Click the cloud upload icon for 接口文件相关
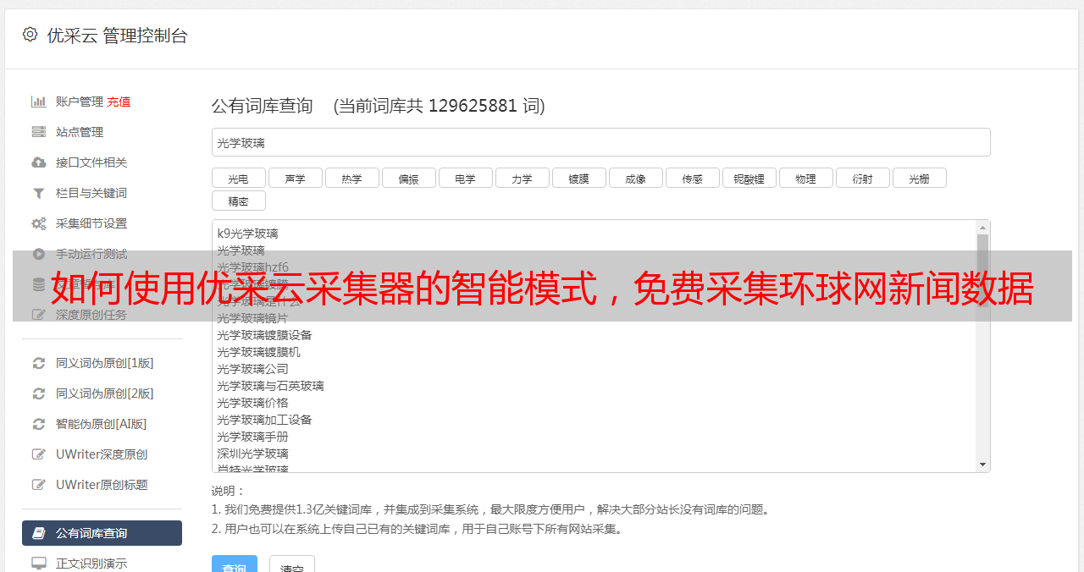 pyautogui.click(x=39, y=162)
